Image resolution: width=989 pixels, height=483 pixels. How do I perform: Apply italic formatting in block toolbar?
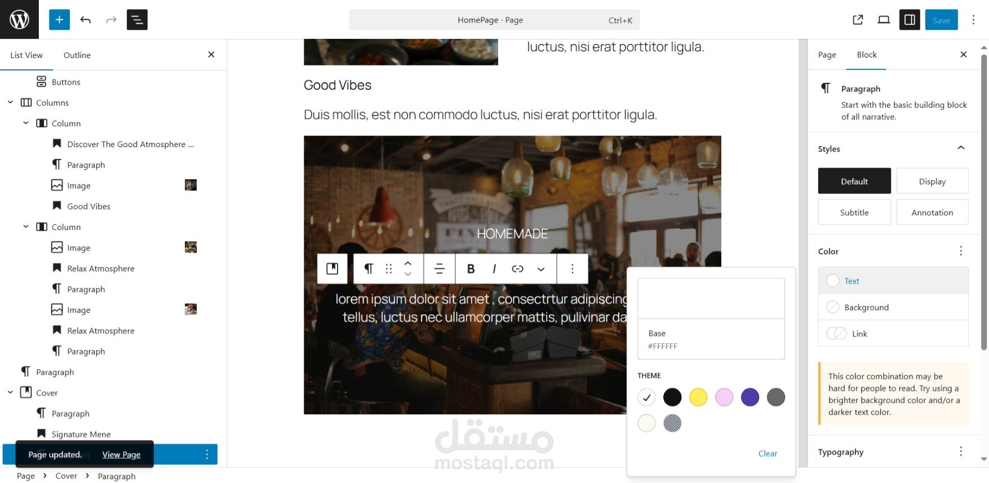pos(494,269)
